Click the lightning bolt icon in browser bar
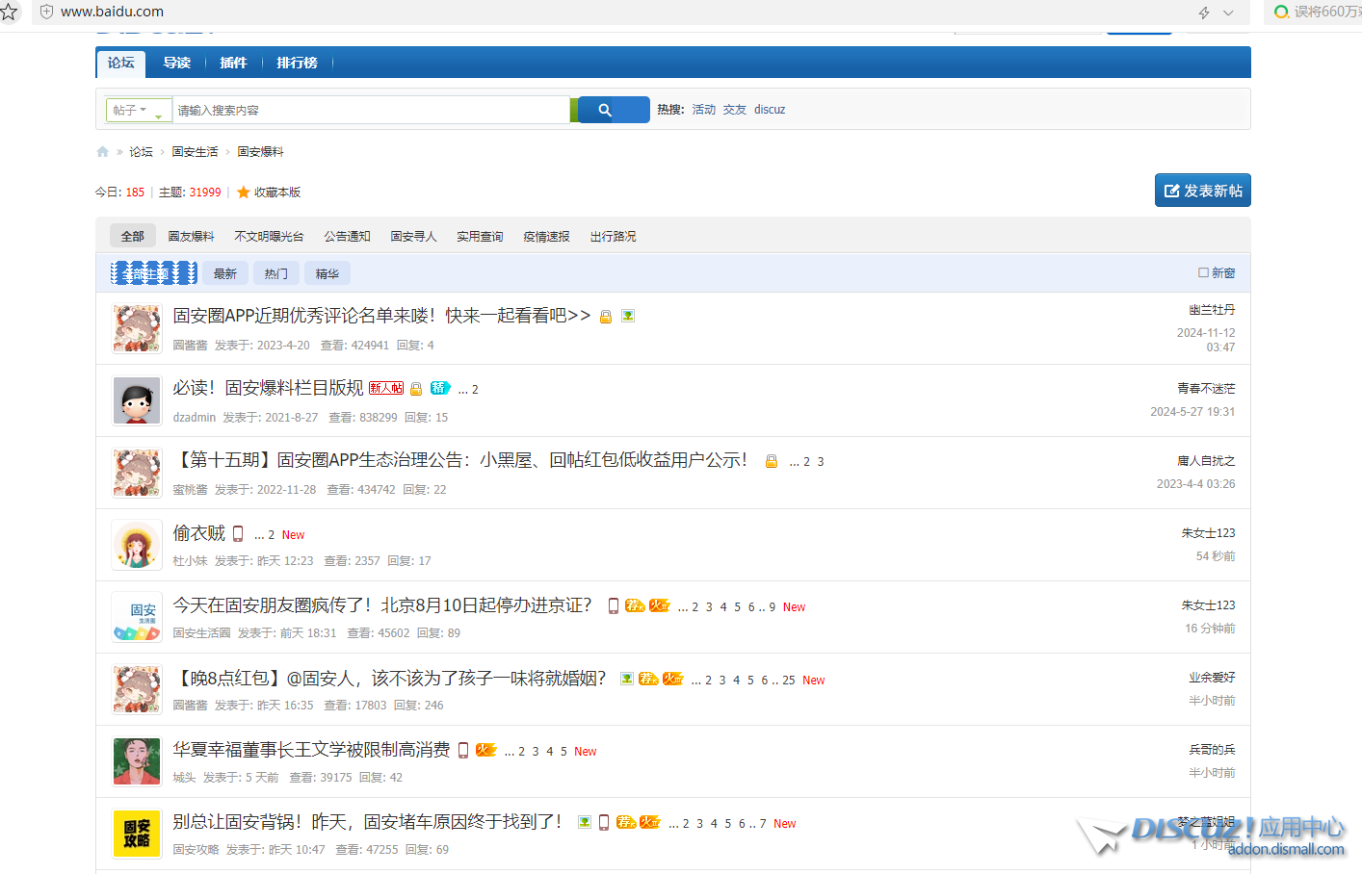The image size is (1362, 874). coord(1203,13)
